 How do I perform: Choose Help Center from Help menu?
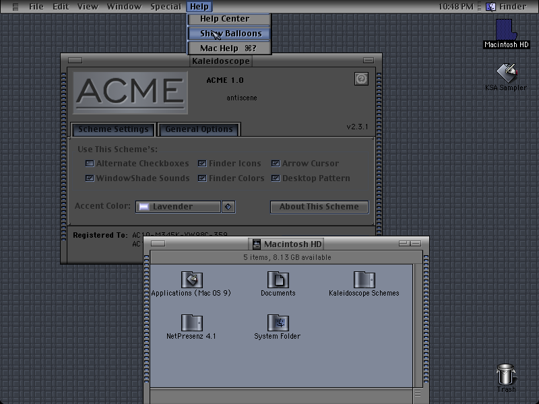click(x=229, y=19)
